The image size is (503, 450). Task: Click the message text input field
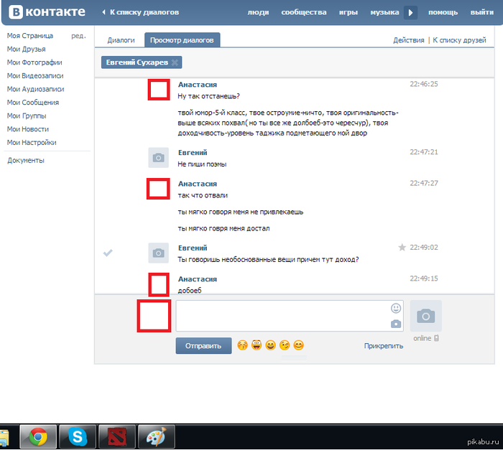tap(290, 316)
